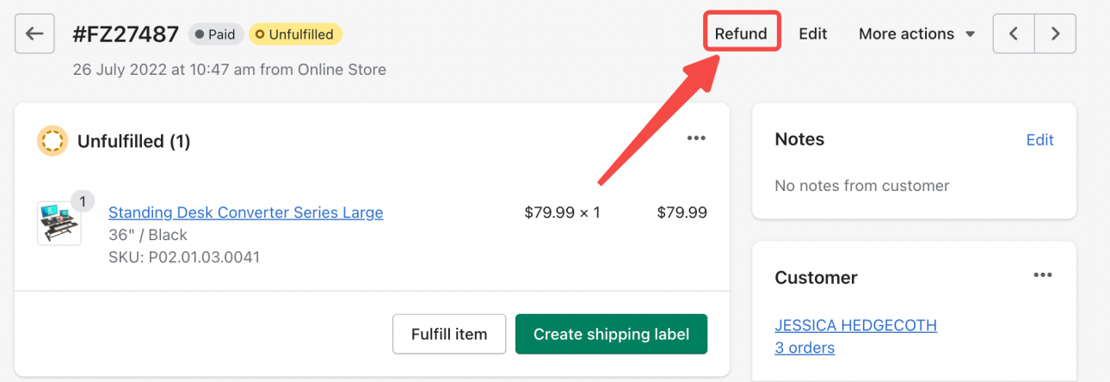Click the Paid status badge
Image resolution: width=1110 pixels, height=382 pixels.
click(215, 34)
